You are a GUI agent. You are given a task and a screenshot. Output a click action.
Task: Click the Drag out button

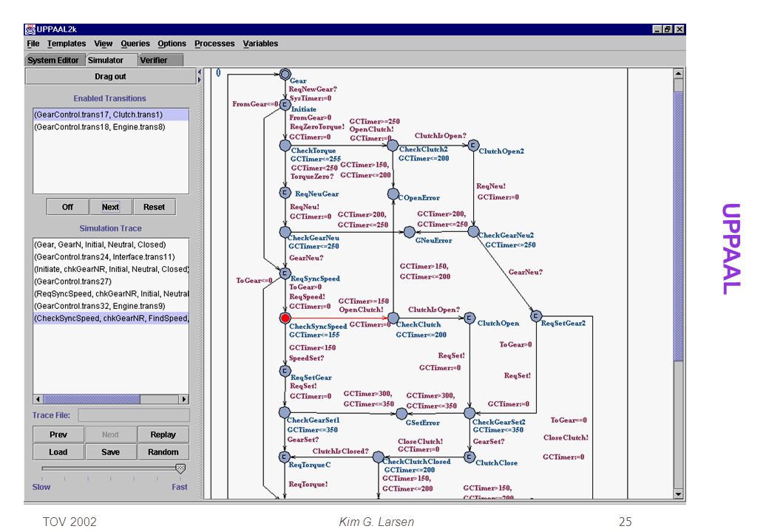pos(110,76)
